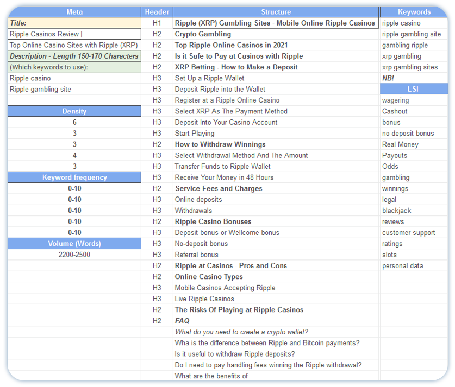The height and width of the screenshot is (387, 455).
Task: Select the "customer support" LSI keyword cell
Action: coord(414,232)
